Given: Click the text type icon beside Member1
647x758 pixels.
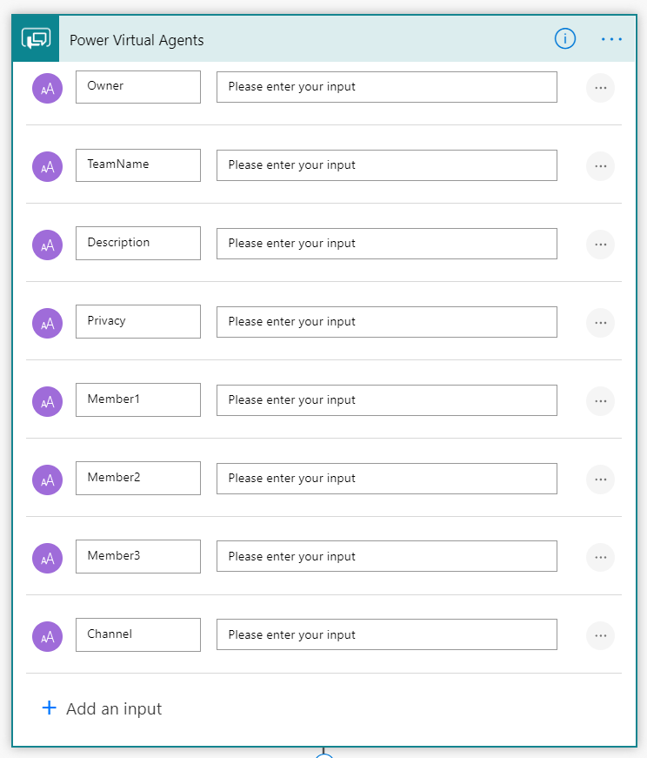Looking at the screenshot, I should point(47,402).
